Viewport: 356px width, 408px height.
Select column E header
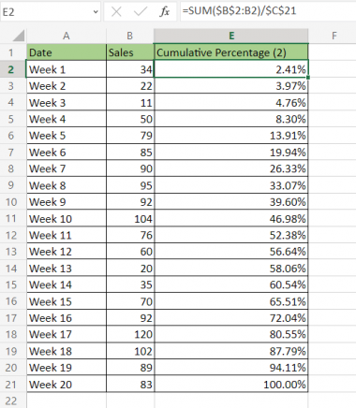[x=231, y=36]
